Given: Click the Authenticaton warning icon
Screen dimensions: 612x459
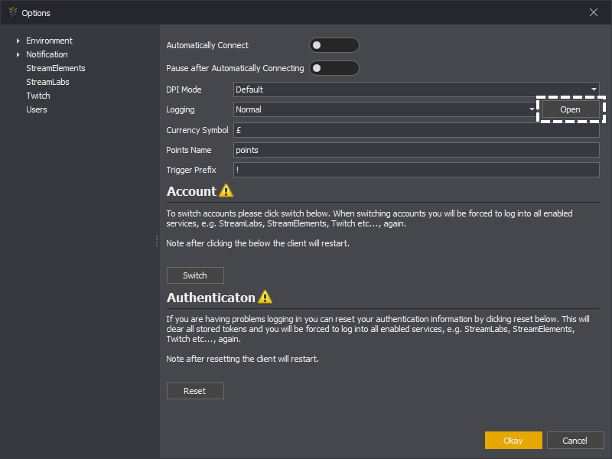Looking at the screenshot, I should 265,297.
